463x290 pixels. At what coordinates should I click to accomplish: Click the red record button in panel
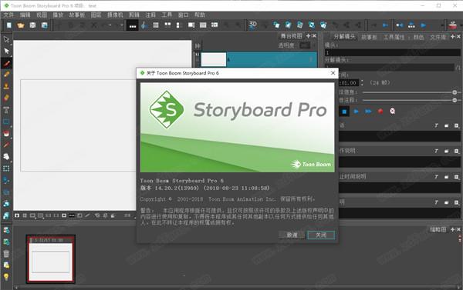pyautogui.click(x=380, y=112)
